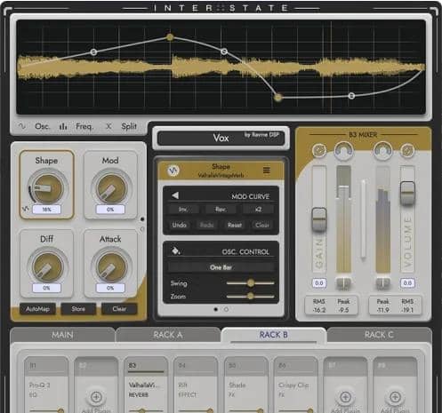Select hollow node right of the peak
This screenshot has height=413, width=442.
coord(224,52)
